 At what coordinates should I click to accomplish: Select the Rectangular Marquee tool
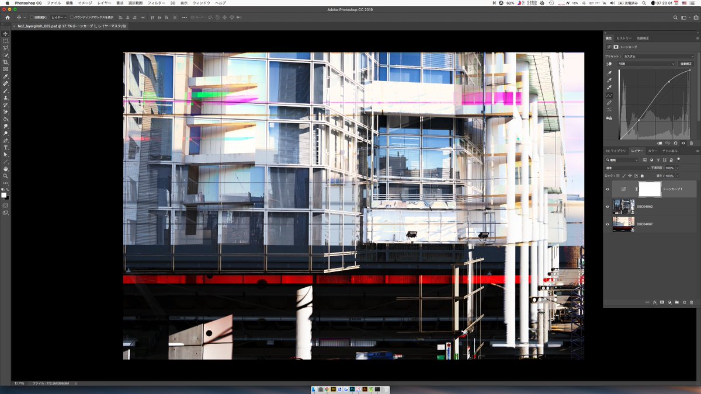click(6, 41)
